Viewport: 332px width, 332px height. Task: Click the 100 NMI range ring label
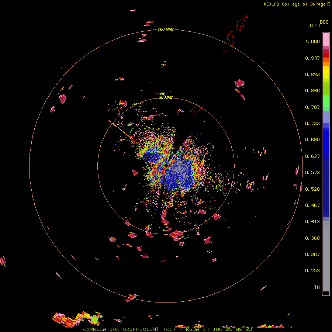pos(166,29)
